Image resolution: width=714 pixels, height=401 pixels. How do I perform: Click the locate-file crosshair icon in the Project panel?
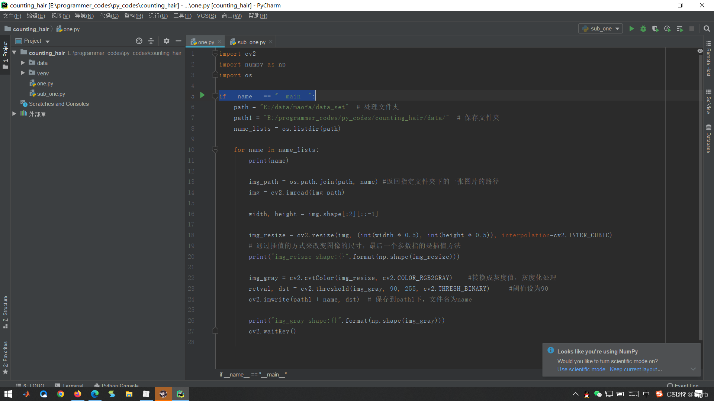point(139,41)
